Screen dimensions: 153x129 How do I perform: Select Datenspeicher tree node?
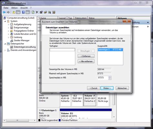17,44
